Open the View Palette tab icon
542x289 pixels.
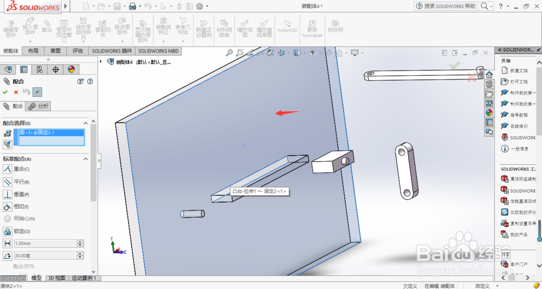point(489,103)
